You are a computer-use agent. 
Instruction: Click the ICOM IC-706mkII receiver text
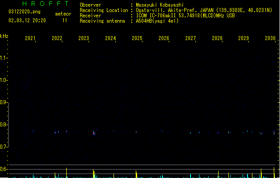(x=185, y=16)
